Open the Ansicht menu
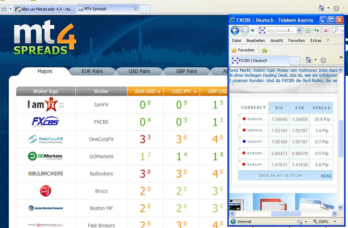The image size is (348, 228). pyautogui.click(x=276, y=41)
